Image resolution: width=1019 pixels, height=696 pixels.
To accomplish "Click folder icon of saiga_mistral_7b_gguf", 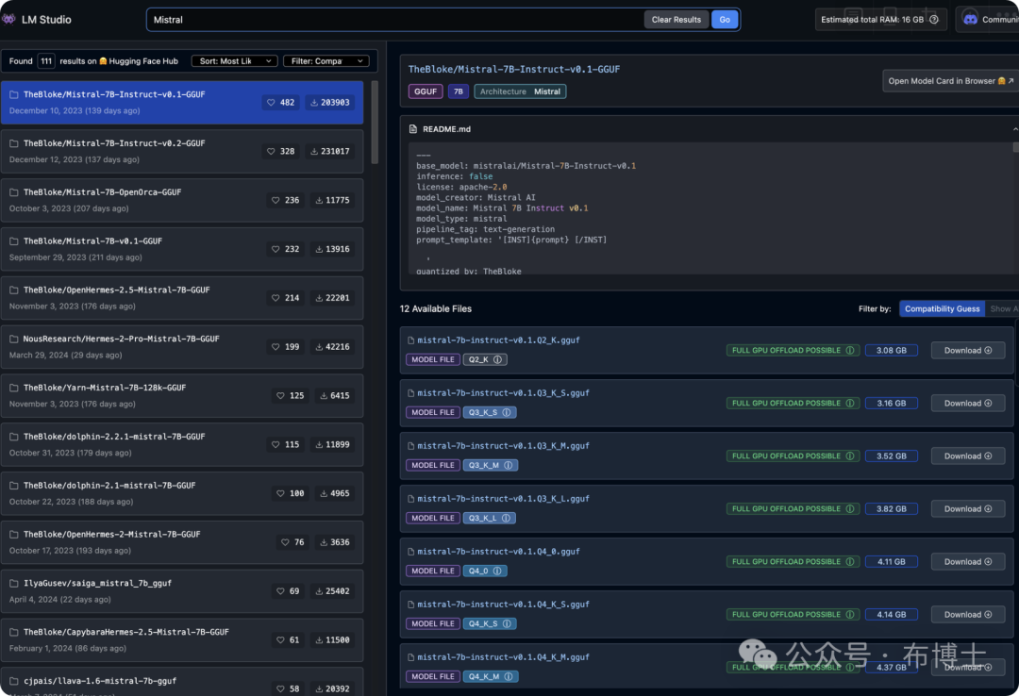I will point(13,584).
